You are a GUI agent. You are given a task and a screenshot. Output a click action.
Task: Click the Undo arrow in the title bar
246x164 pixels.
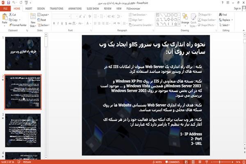[14, 2]
